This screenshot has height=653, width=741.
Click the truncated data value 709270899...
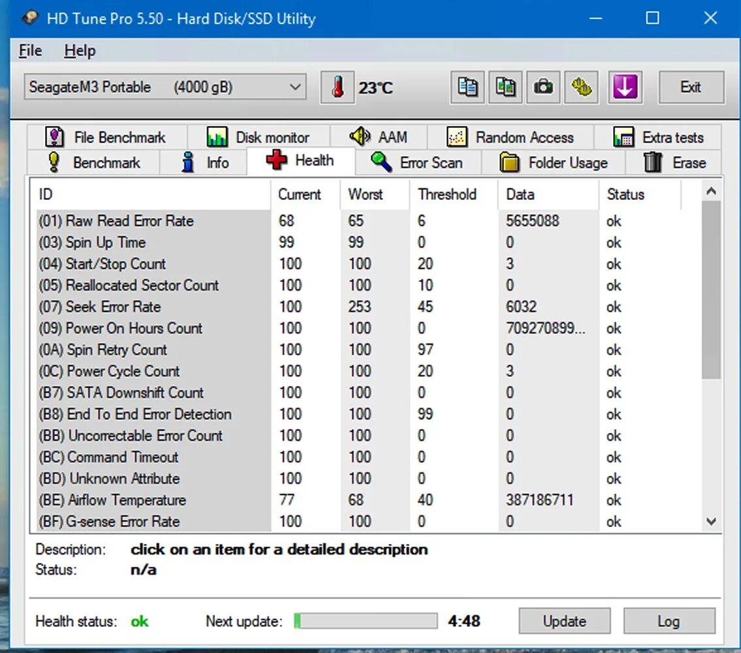(545, 328)
